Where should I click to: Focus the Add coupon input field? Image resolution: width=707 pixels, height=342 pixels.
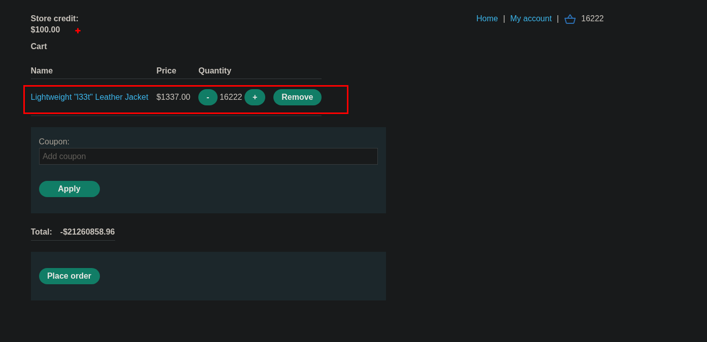pyautogui.click(x=208, y=157)
